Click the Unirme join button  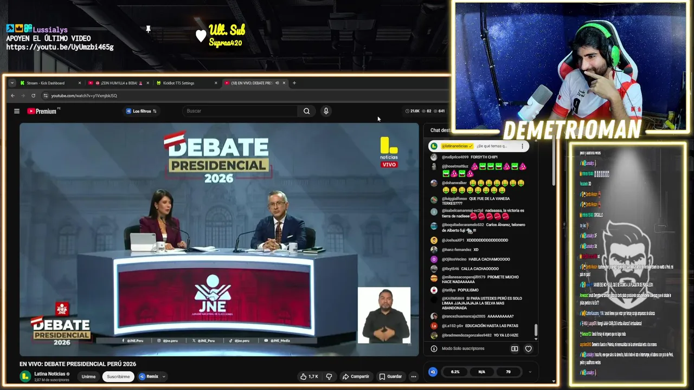tap(88, 376)
